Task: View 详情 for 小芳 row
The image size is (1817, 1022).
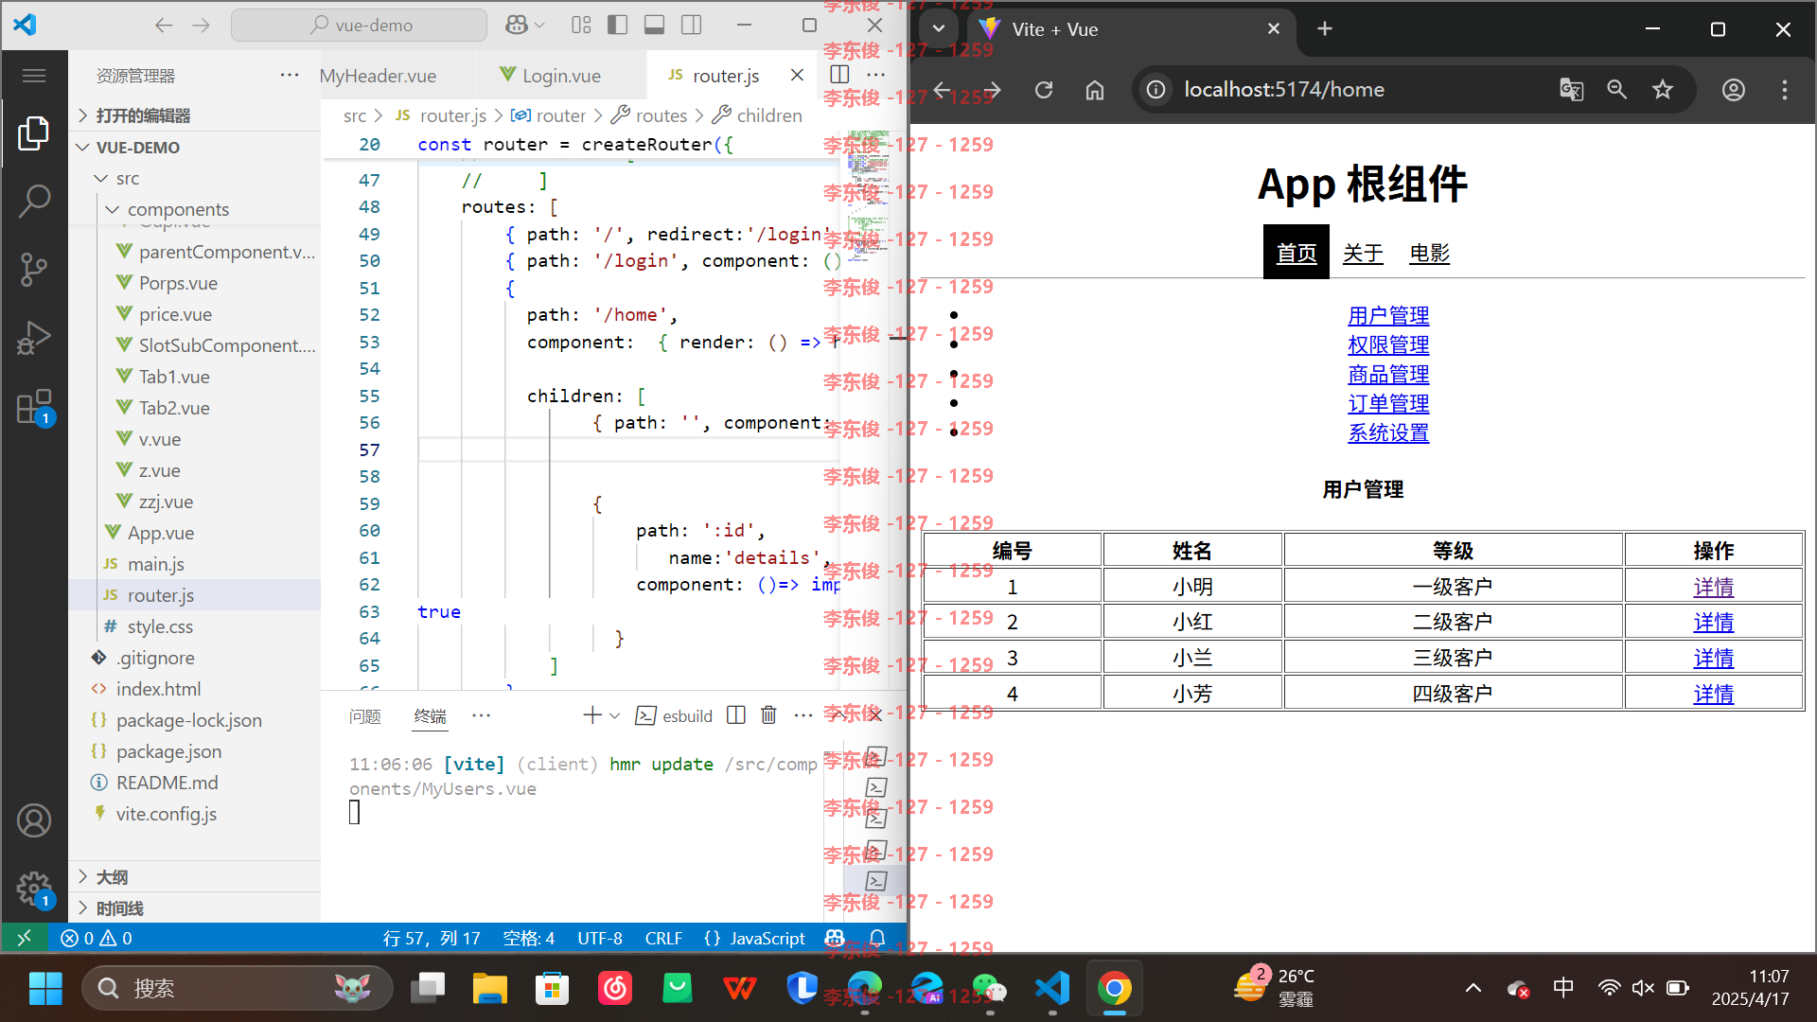Action: click(x=1713, y=695)
